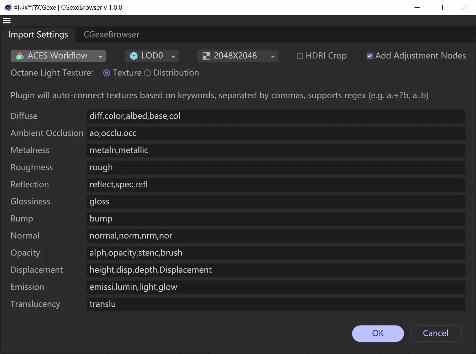The image size is (476, 354).
Task: Open the hamburger menu icon
Action: click(x=7, y=21)
